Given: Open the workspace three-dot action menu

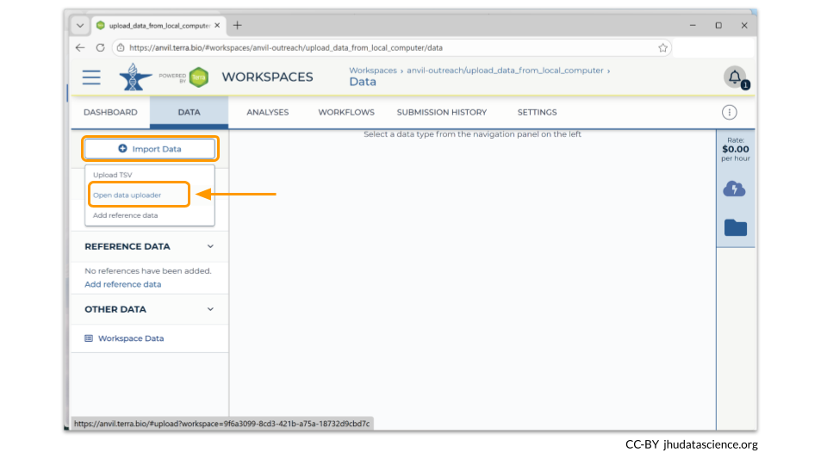Looking at the screenshot, I should tap(729, 112).
